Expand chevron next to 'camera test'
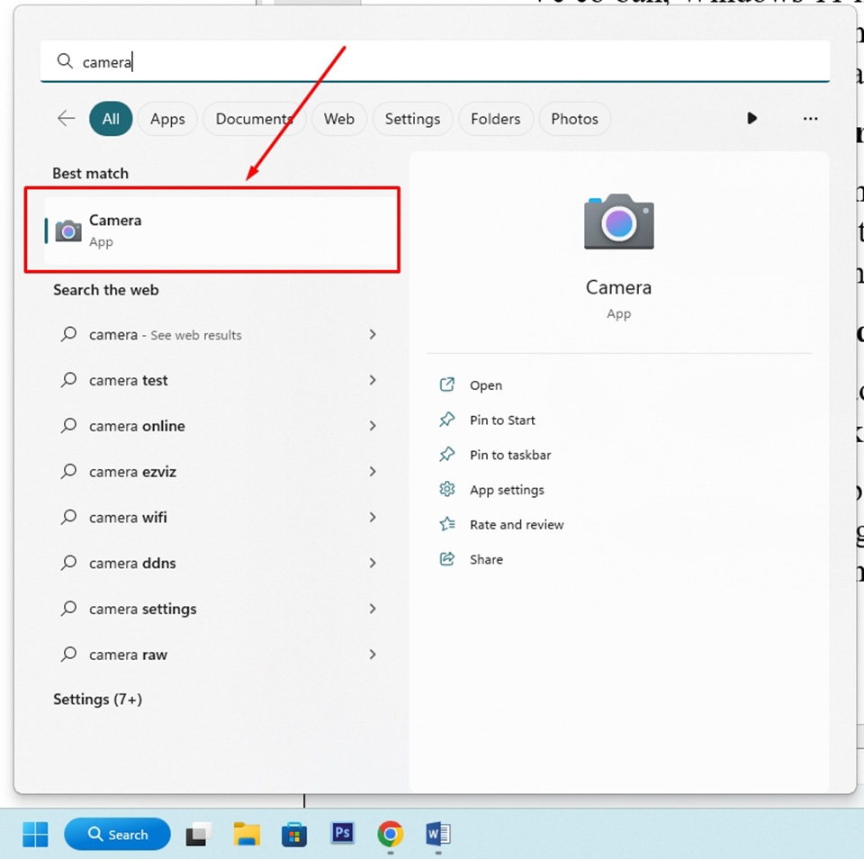The image size is (864, 859). point(373,380)
